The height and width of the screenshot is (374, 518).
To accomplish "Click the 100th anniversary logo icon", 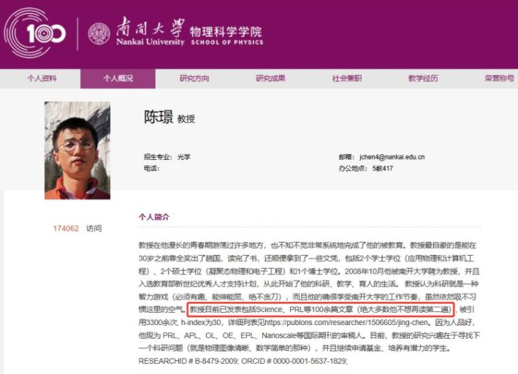I will pos(35,33).
